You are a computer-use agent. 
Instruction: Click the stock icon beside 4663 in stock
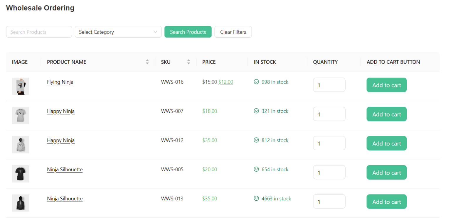click(x=256, y=199)
